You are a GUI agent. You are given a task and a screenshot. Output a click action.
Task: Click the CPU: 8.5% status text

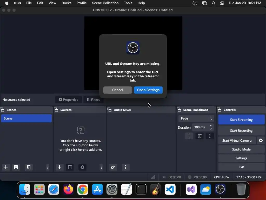221,177
